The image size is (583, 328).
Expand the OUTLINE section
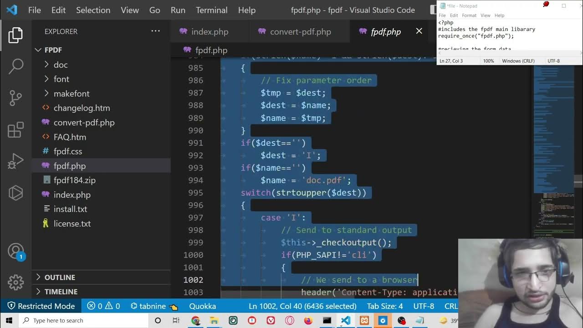click(59, 277)
